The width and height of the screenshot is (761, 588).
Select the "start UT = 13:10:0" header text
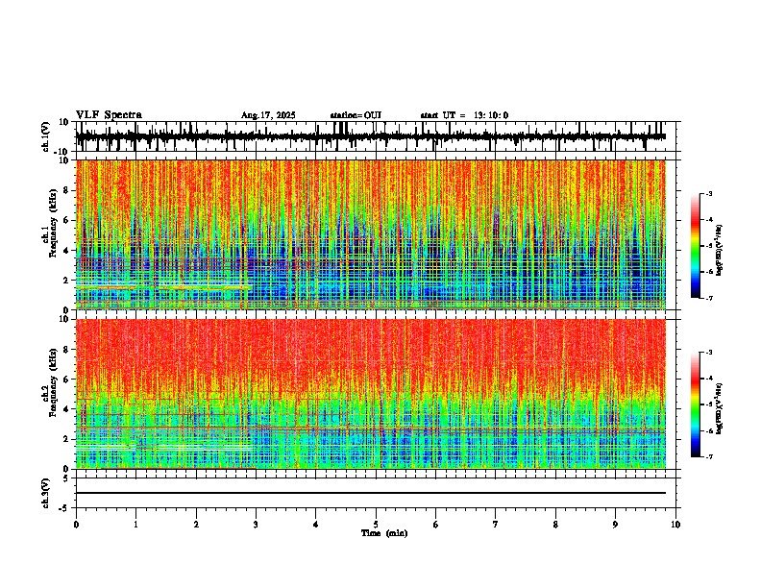464,115
